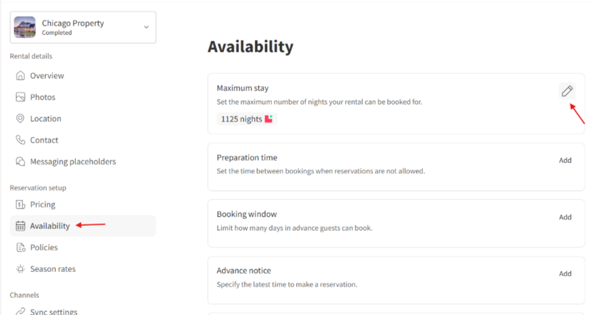Click the Location pin icon
Image resolution: width=596 pixels, height=315 pixels.
pos(20,119)
